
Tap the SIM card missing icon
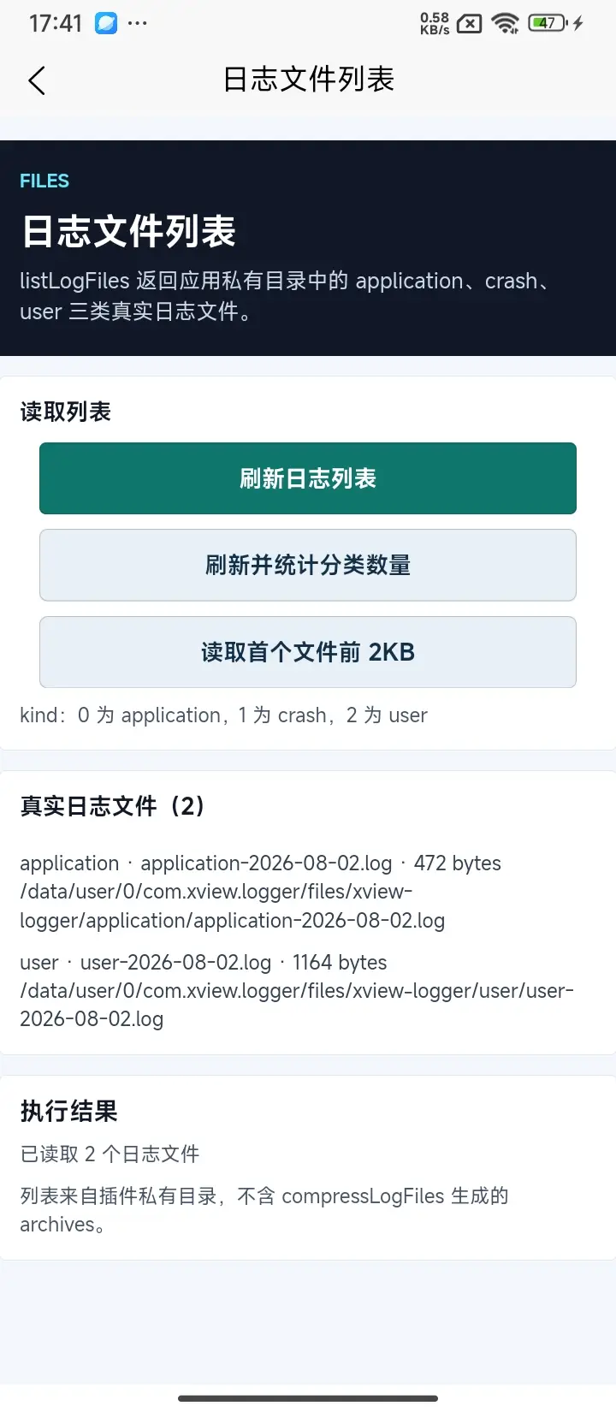[470, 24]
